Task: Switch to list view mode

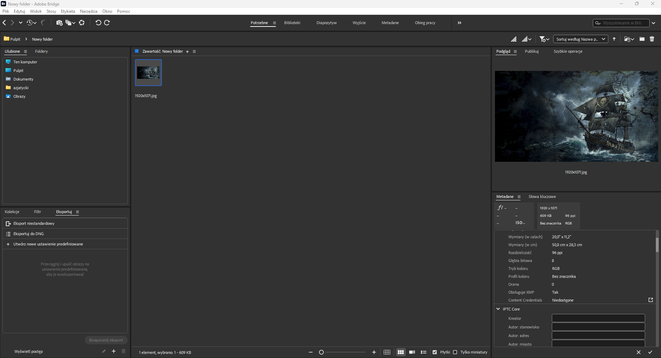Action: (x=424, y=352)
